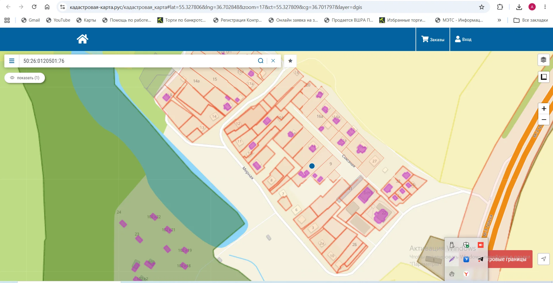Go forward in browser history

tap(21, 7)
